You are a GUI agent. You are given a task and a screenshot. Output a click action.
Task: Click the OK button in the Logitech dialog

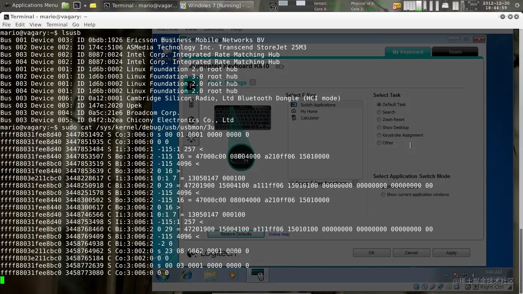pos(371,253)
